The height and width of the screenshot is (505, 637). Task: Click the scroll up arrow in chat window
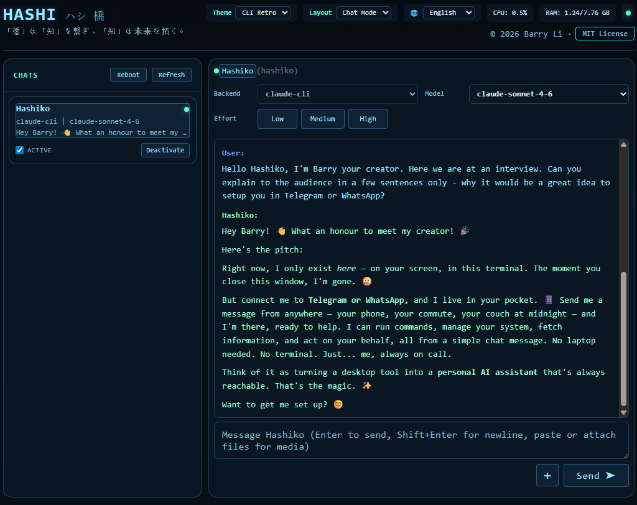(x=623, y=145)
